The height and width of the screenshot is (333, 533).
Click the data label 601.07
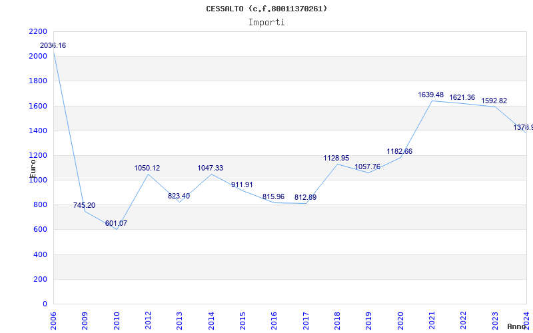[116, 223]
